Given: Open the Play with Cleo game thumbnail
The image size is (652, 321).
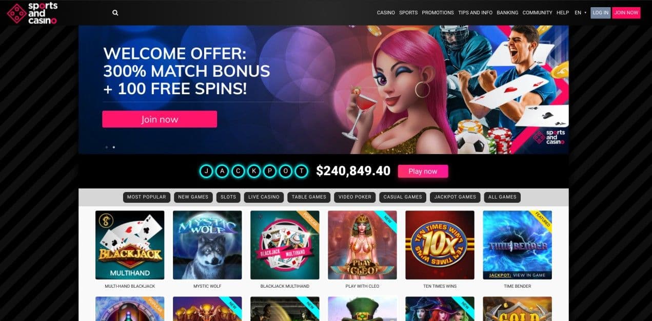Looking at the screenshot, I should point(362,245).
